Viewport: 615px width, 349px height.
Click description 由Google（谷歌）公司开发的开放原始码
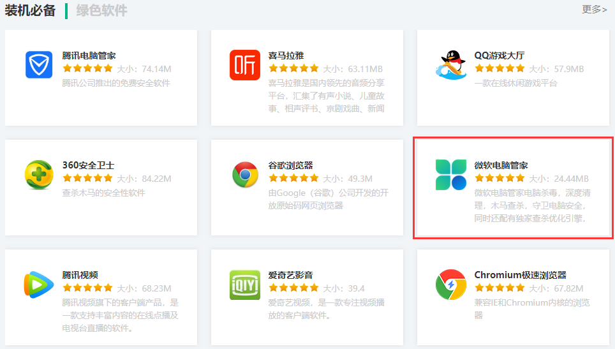click(329, 199)
